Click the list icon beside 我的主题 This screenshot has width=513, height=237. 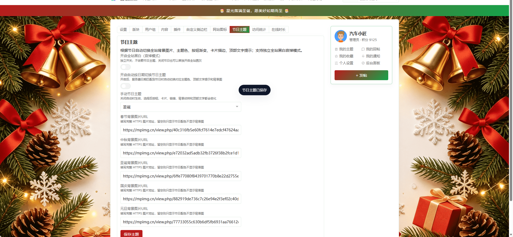(x=336, y=49)
